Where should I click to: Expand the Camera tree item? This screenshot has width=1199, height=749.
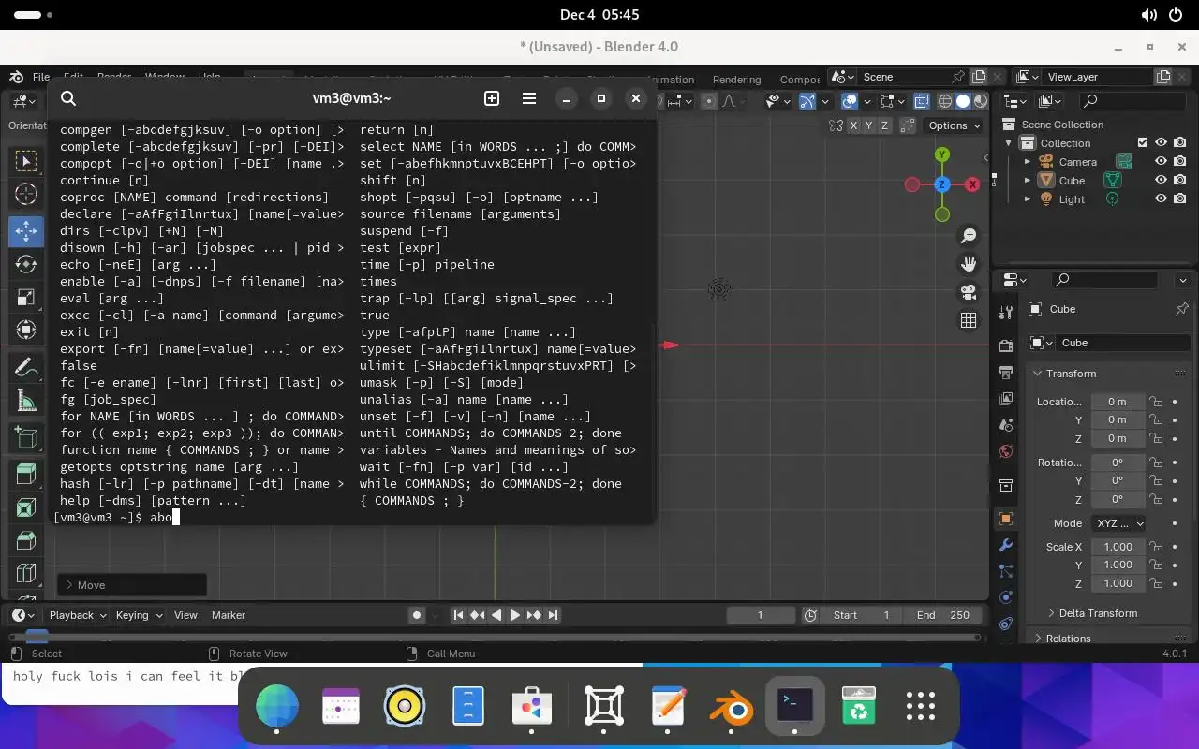pos(1027,162)
